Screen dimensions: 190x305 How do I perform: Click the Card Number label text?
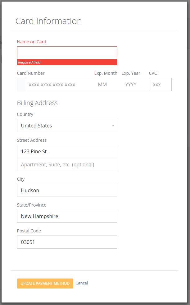tap(31, 73)
